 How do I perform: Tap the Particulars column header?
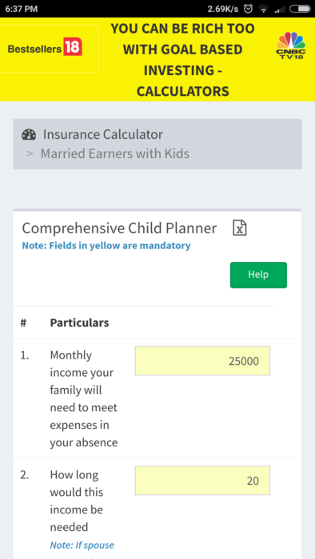coord(79,323)
